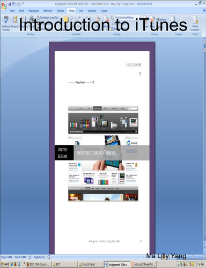Click the Zoom In plus button

coord(204,257)
